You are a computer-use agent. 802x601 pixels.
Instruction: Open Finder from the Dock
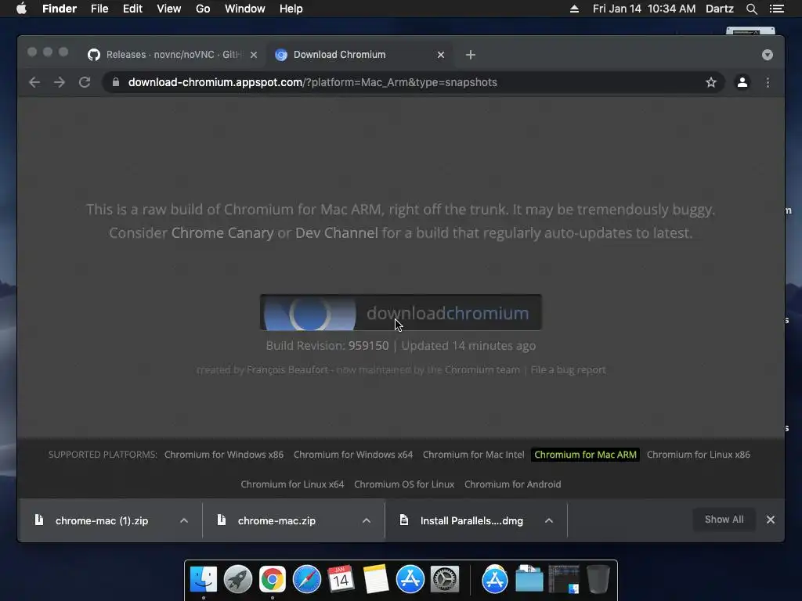pos(204,580)
